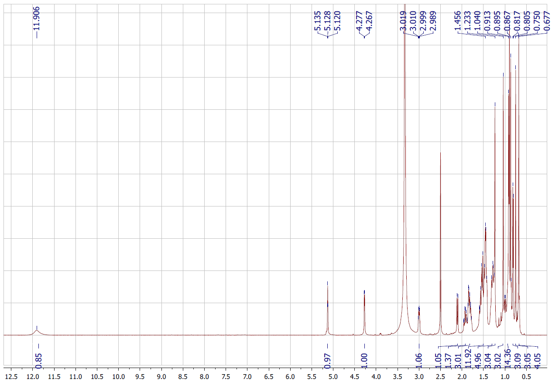Click the 1.00 integral value

click(365, 360)
